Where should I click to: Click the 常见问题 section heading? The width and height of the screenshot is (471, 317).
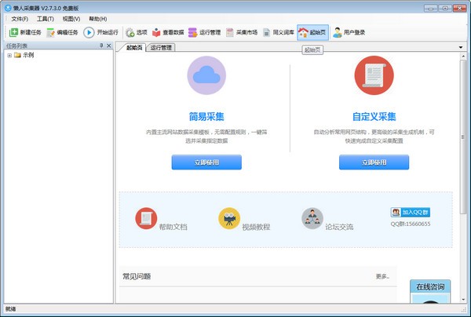pyautogui.click(x=137, y=276)
